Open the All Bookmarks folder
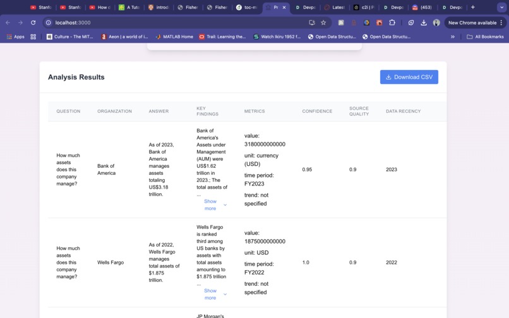This screenshot has height=318, width=509. (x=485, y=37)
